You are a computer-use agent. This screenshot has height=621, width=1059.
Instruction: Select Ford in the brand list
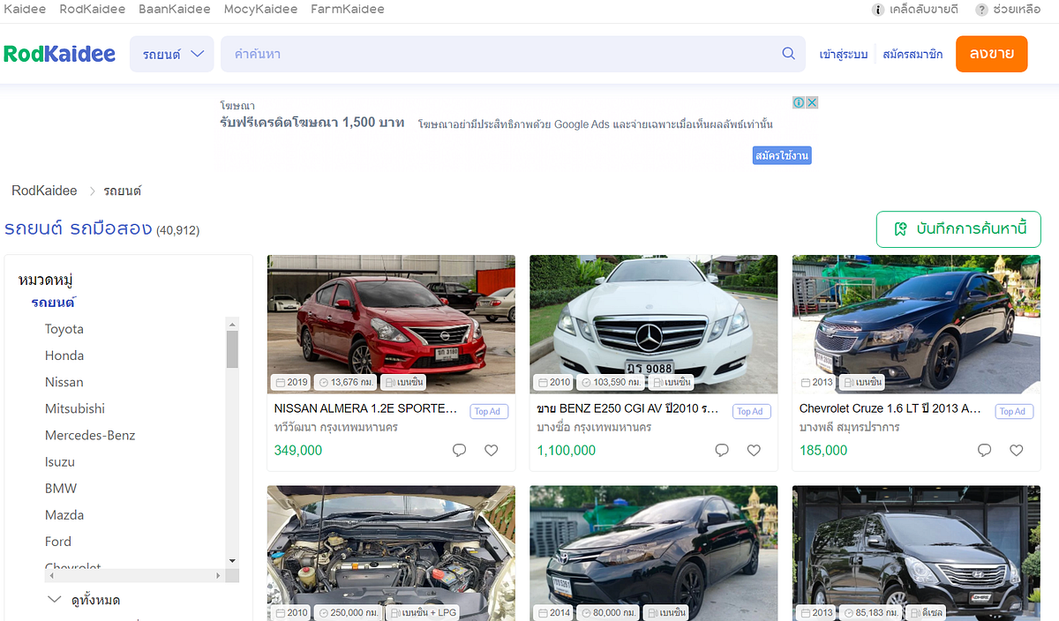58,541
